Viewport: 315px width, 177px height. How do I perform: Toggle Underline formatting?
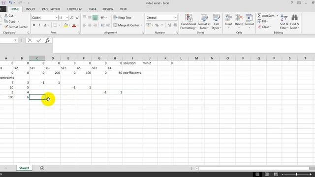45,25
